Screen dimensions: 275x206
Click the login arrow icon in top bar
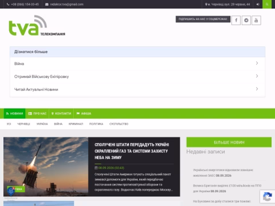[258, 4]
